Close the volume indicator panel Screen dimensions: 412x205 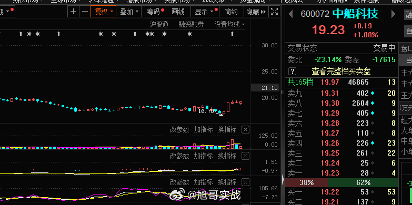(245, 130)
